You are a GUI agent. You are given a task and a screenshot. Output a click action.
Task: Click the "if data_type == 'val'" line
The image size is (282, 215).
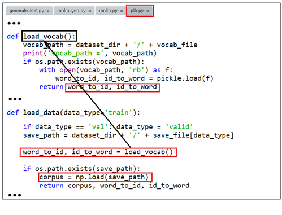pos(108,127)
